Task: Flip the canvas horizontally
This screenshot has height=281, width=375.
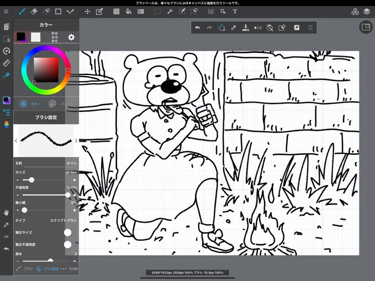Action: tap(258, 28)
